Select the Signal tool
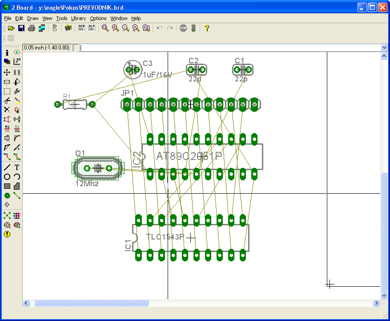 click(16, 196)
